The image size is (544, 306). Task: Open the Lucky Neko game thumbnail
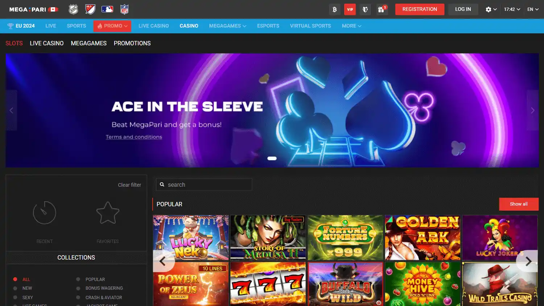point(191,237)
